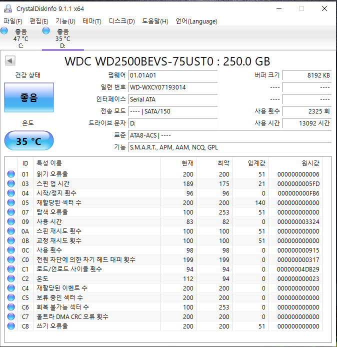Select the 온도 attribute name in table
The width and height of the screenshot is (337, 347).
[x=42, y=279]
